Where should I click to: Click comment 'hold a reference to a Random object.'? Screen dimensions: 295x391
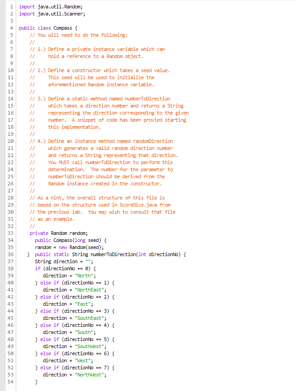pyautogui.click(x=96, y=56)
